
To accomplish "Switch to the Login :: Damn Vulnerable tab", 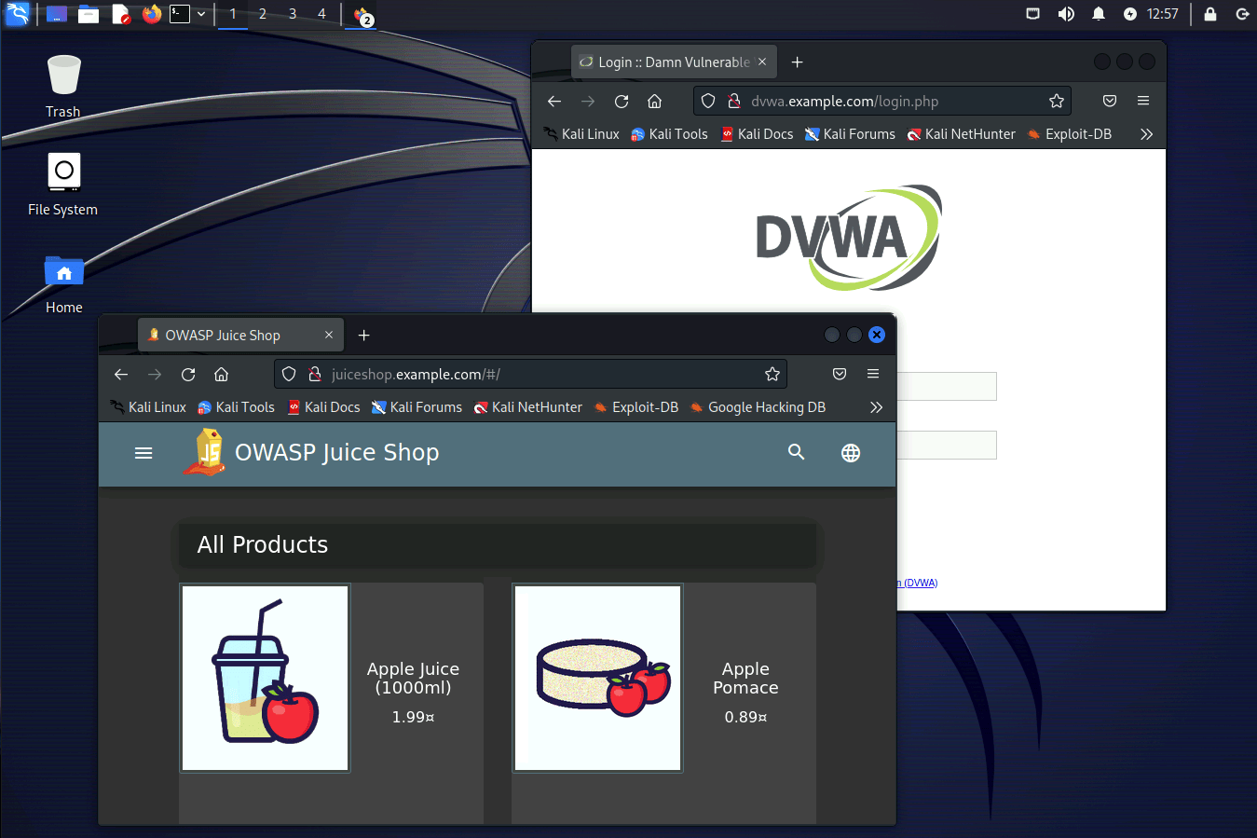I will (673, 62).
